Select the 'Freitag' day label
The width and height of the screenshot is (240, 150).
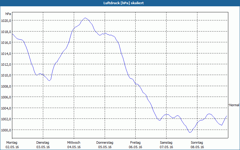(135, 143)
